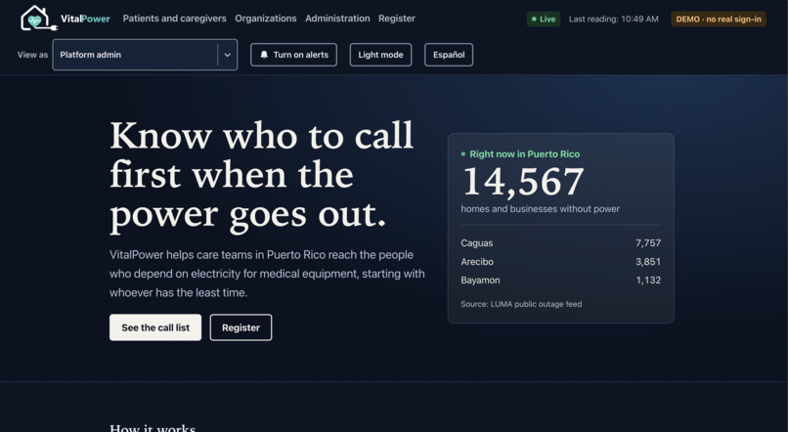
Task: Switch language to Español
Action: 449,55
